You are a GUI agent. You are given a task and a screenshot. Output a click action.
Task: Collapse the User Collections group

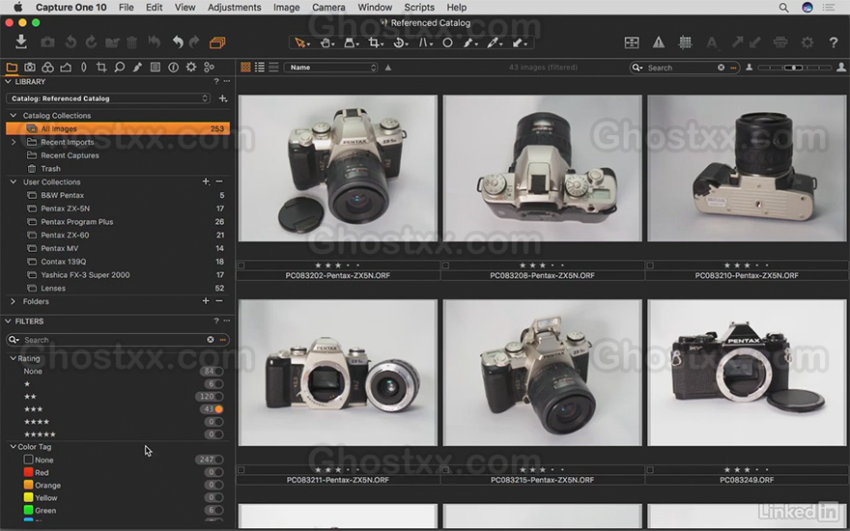[x=13, y=182]
